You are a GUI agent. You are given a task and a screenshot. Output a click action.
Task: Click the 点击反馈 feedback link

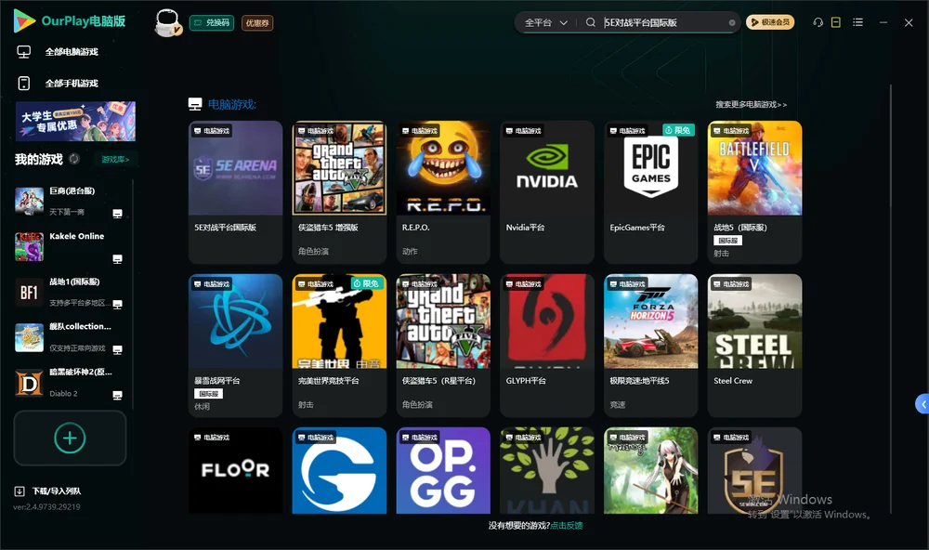[567, 525]
